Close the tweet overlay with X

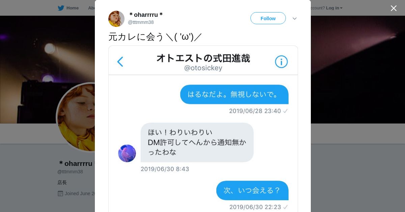(x=394, y=8)
